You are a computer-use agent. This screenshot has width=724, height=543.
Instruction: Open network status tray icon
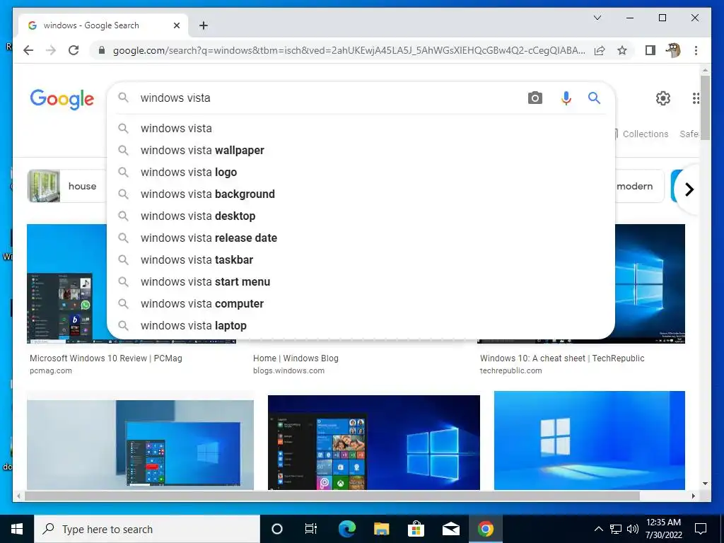click(x=616, y=529)
